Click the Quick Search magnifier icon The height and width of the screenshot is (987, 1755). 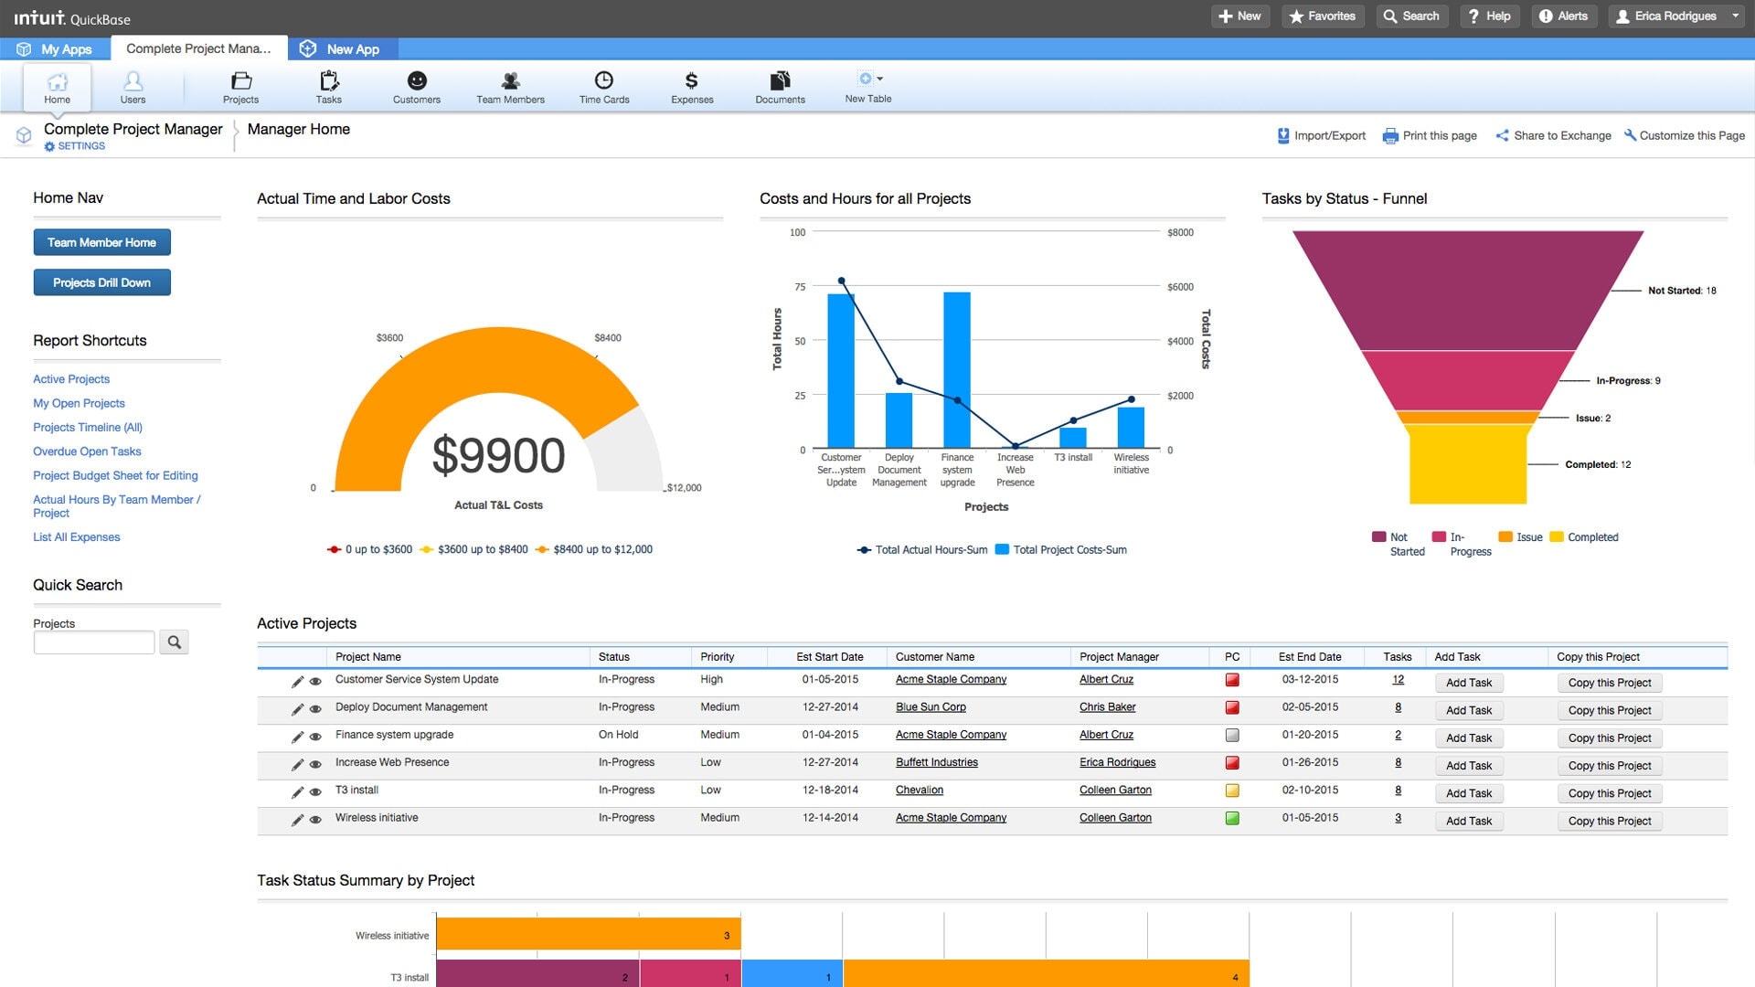[x=174, y=642]
